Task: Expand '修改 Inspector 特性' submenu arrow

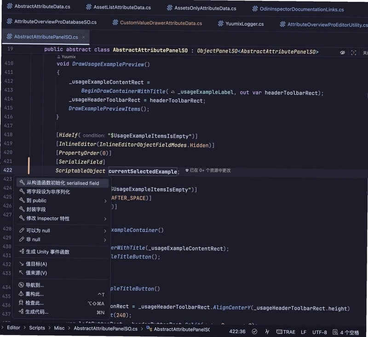Action: 105,219
